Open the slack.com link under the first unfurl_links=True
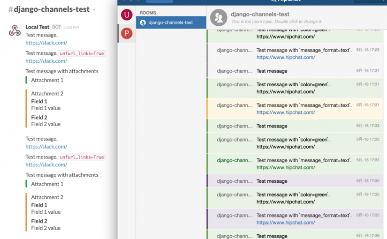Viewport: 387px width, 239px height. tap(46, 61)
